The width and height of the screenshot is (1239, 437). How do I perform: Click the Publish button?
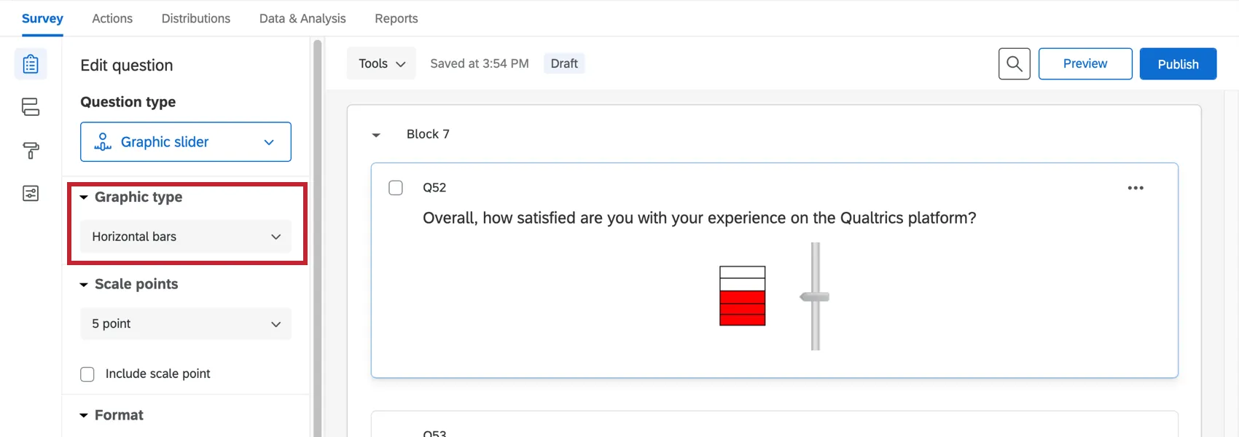tap(1178, 63)
